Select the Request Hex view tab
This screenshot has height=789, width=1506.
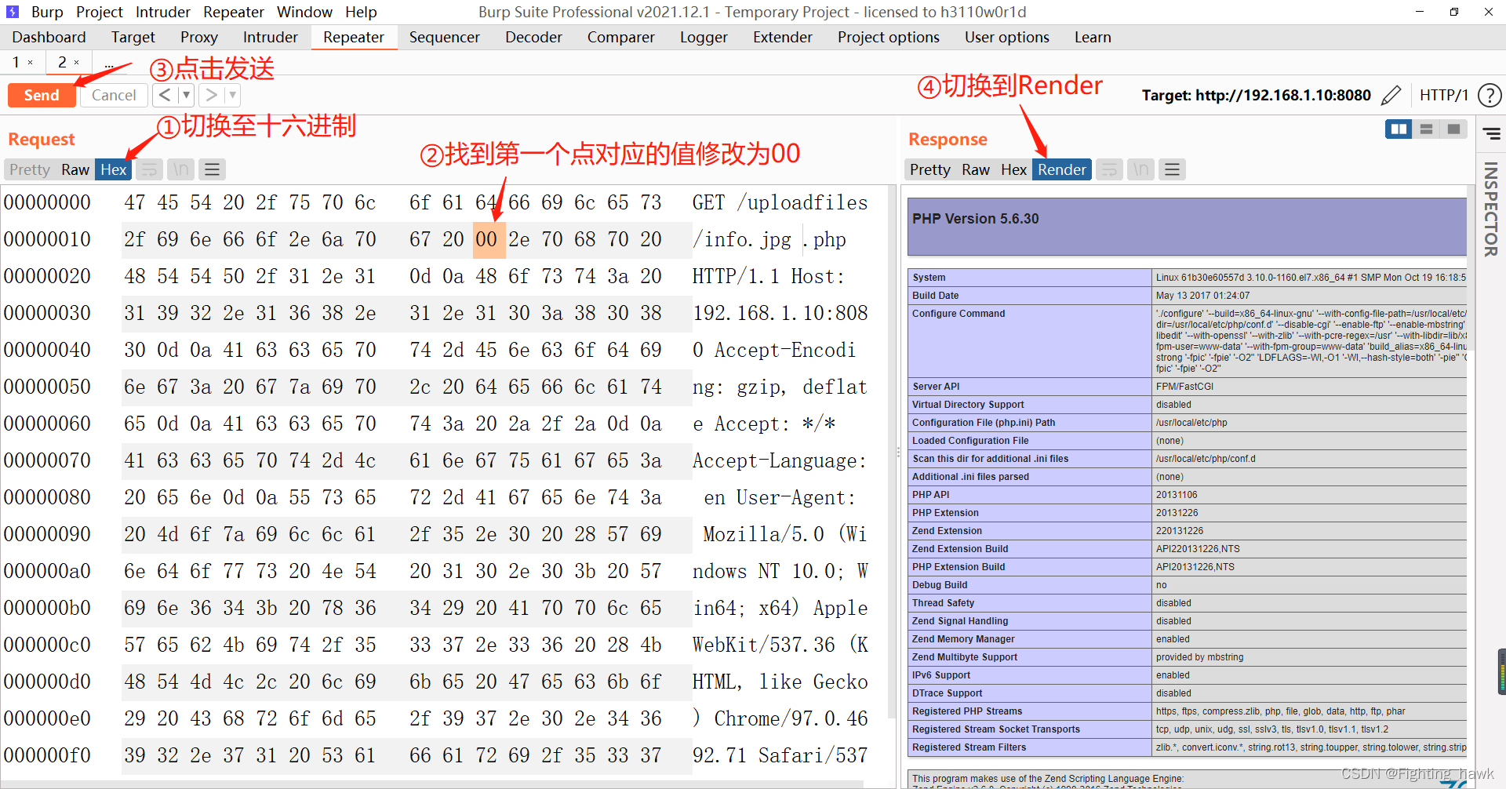[114, 169]
